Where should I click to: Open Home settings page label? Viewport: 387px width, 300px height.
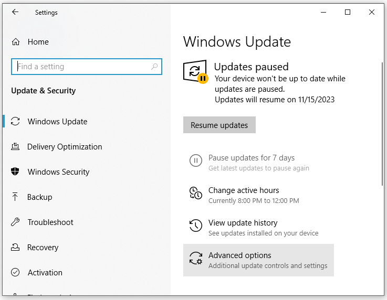click(x=38, y=42)
